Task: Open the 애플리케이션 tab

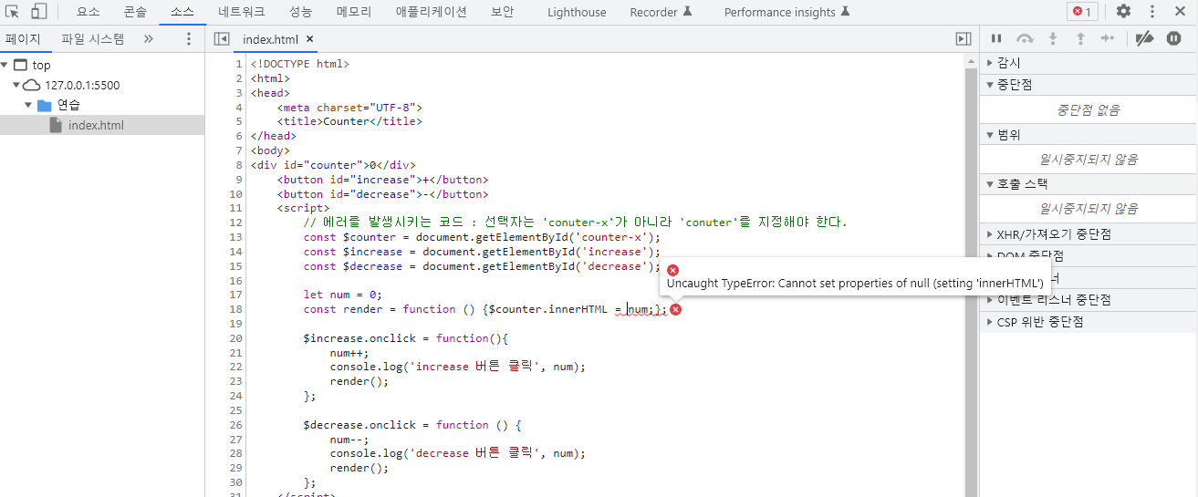Action: tap(431, 12)
